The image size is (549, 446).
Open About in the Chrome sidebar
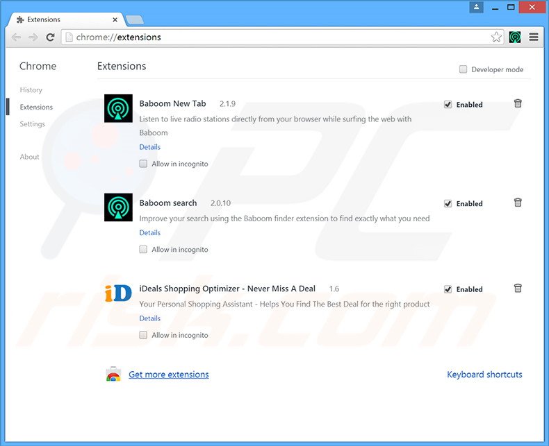click(29, 157)
